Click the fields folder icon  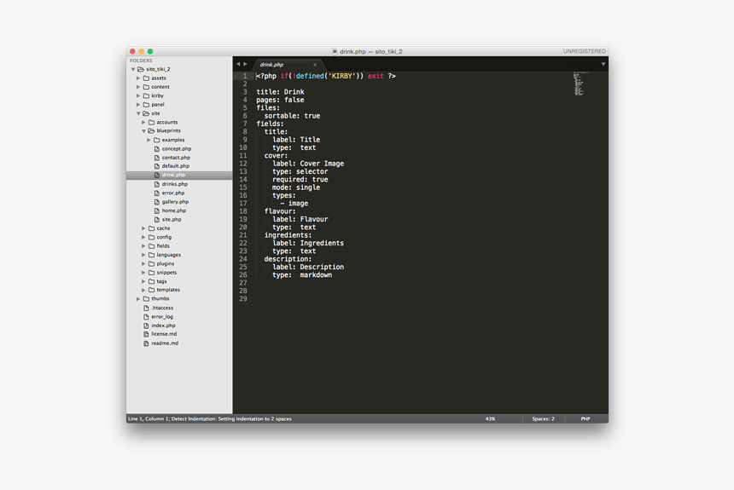[x=151, y=246]
